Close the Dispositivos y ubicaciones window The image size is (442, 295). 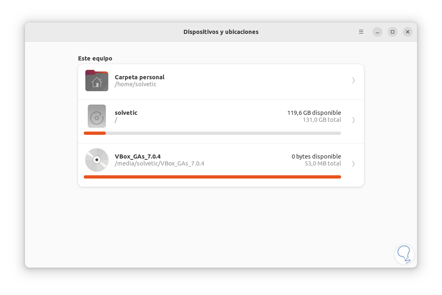[x=408, y=32]
